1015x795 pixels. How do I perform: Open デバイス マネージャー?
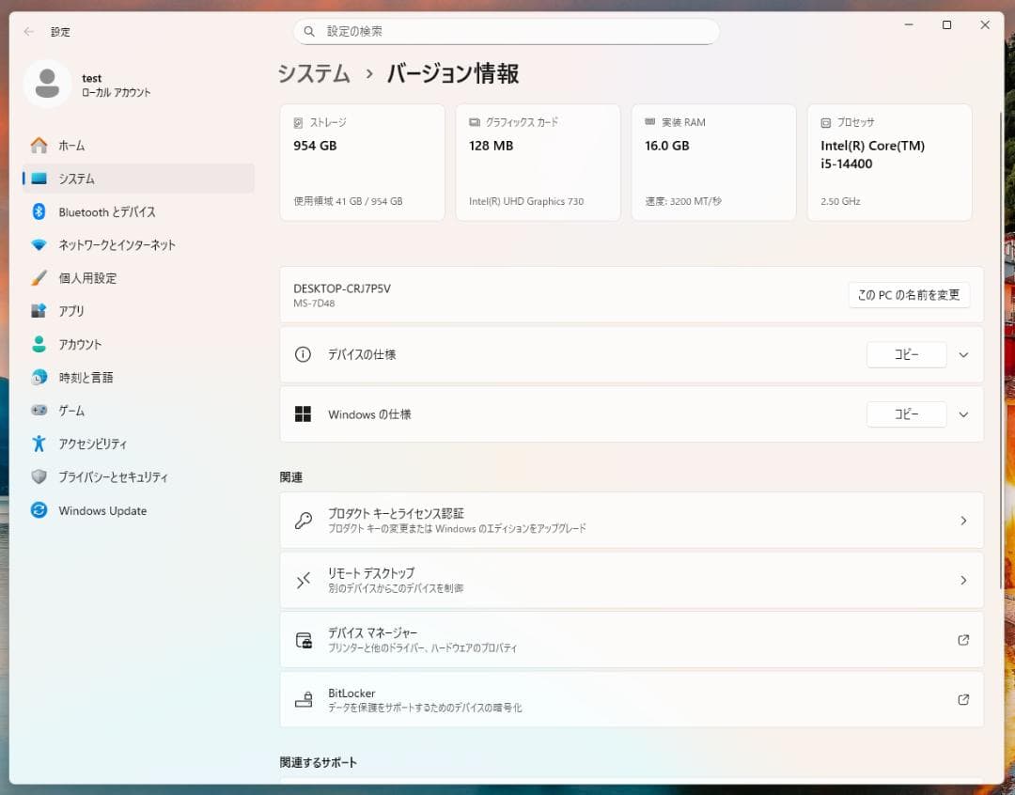[630, 640]
